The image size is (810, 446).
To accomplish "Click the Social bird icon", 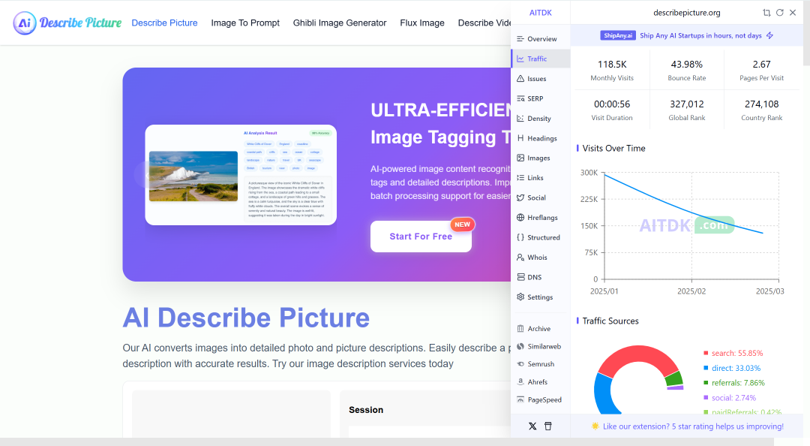I will [x=520, y=197].
